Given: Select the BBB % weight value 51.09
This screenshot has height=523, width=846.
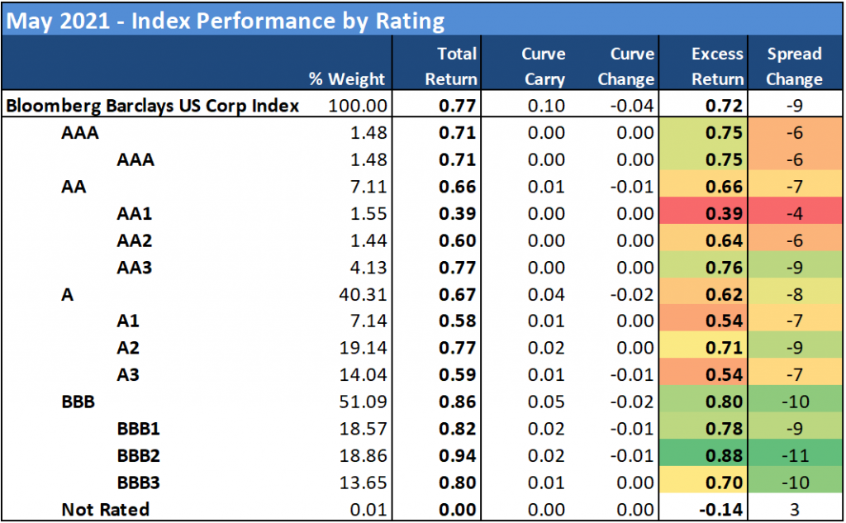Looking at the screenshot, I should 364,402.
